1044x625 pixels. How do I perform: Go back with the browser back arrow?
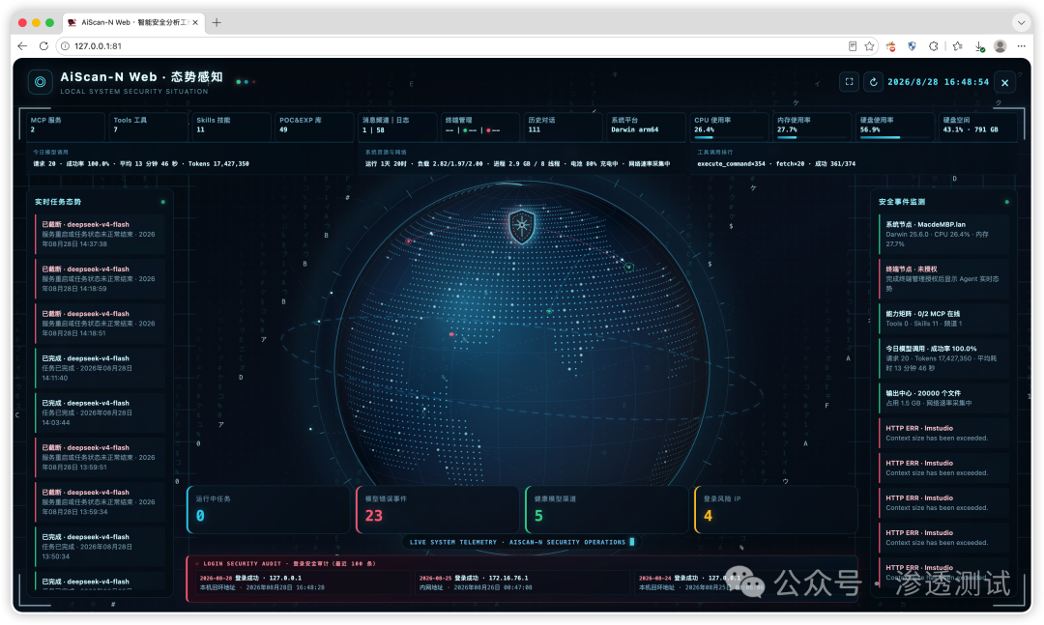coord(22,46)
